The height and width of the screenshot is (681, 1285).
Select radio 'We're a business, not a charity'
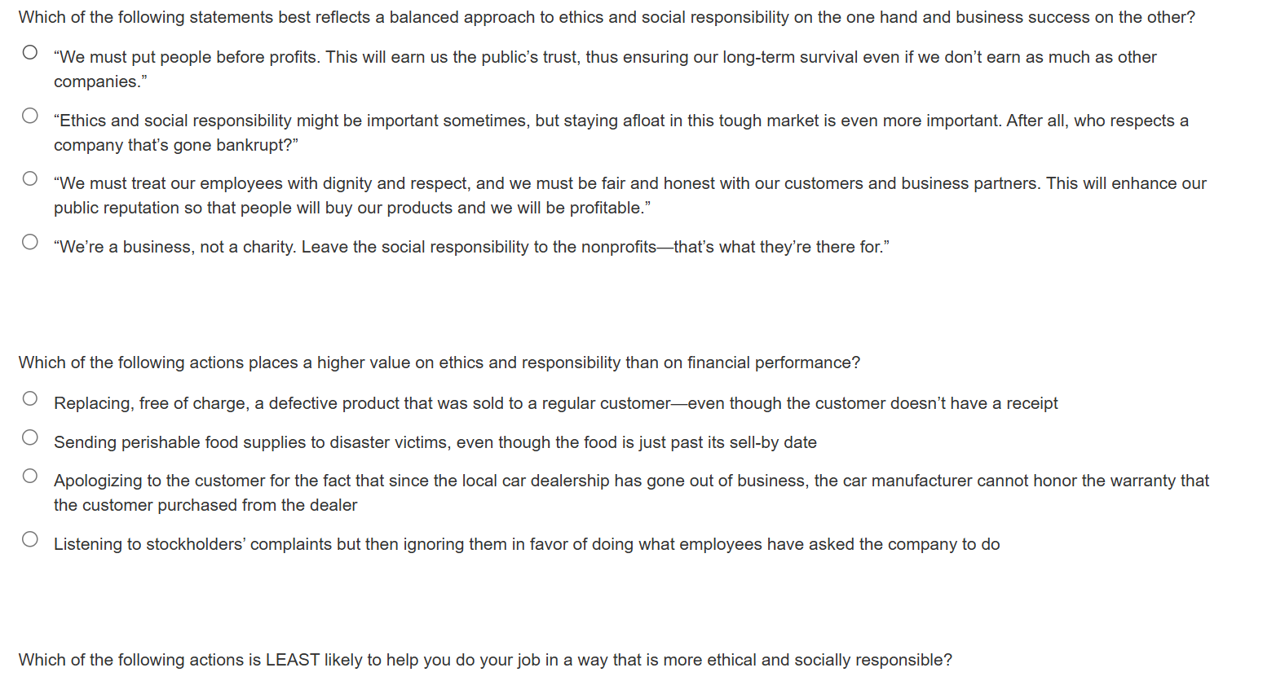tap(30, 242)
